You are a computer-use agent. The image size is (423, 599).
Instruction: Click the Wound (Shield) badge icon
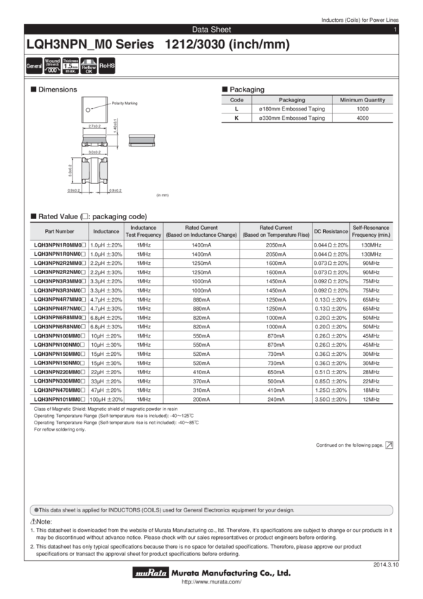point(52,66)
